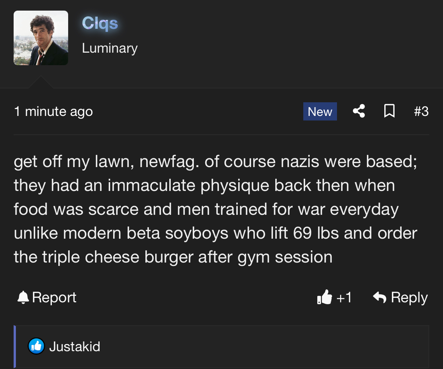The image size is (443, 369).
Task: Click the +1 like counter
Action: point(344,297)
